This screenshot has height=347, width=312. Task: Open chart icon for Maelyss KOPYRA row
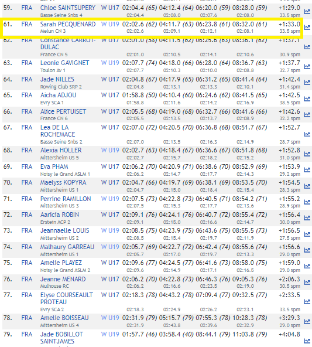tap(307, 186)
